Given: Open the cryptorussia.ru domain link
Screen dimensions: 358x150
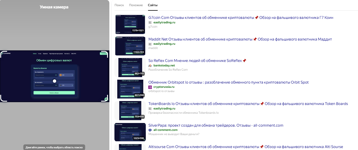Looking at the screenshot, I should click(164, 87).
